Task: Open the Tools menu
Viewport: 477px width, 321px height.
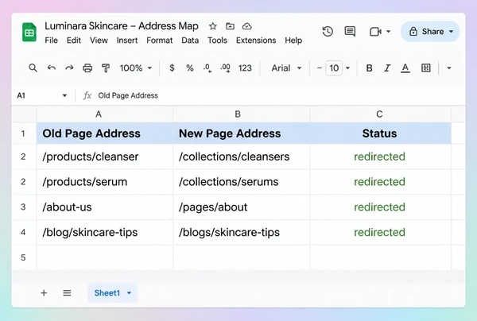Action: (217, 41)
